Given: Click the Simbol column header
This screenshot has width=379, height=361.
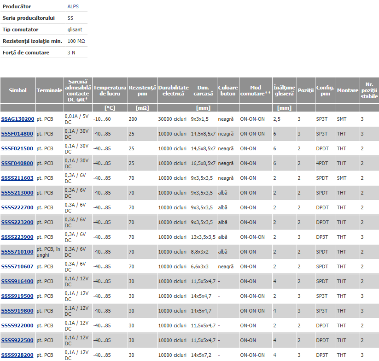Looking at the screenshot, I should [18, 90].
